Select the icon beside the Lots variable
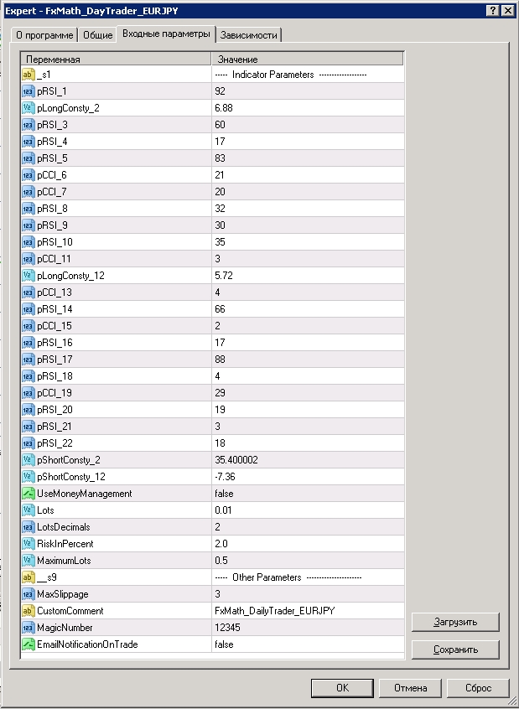This screenshot has width=519, height=709. click(28, 510)
